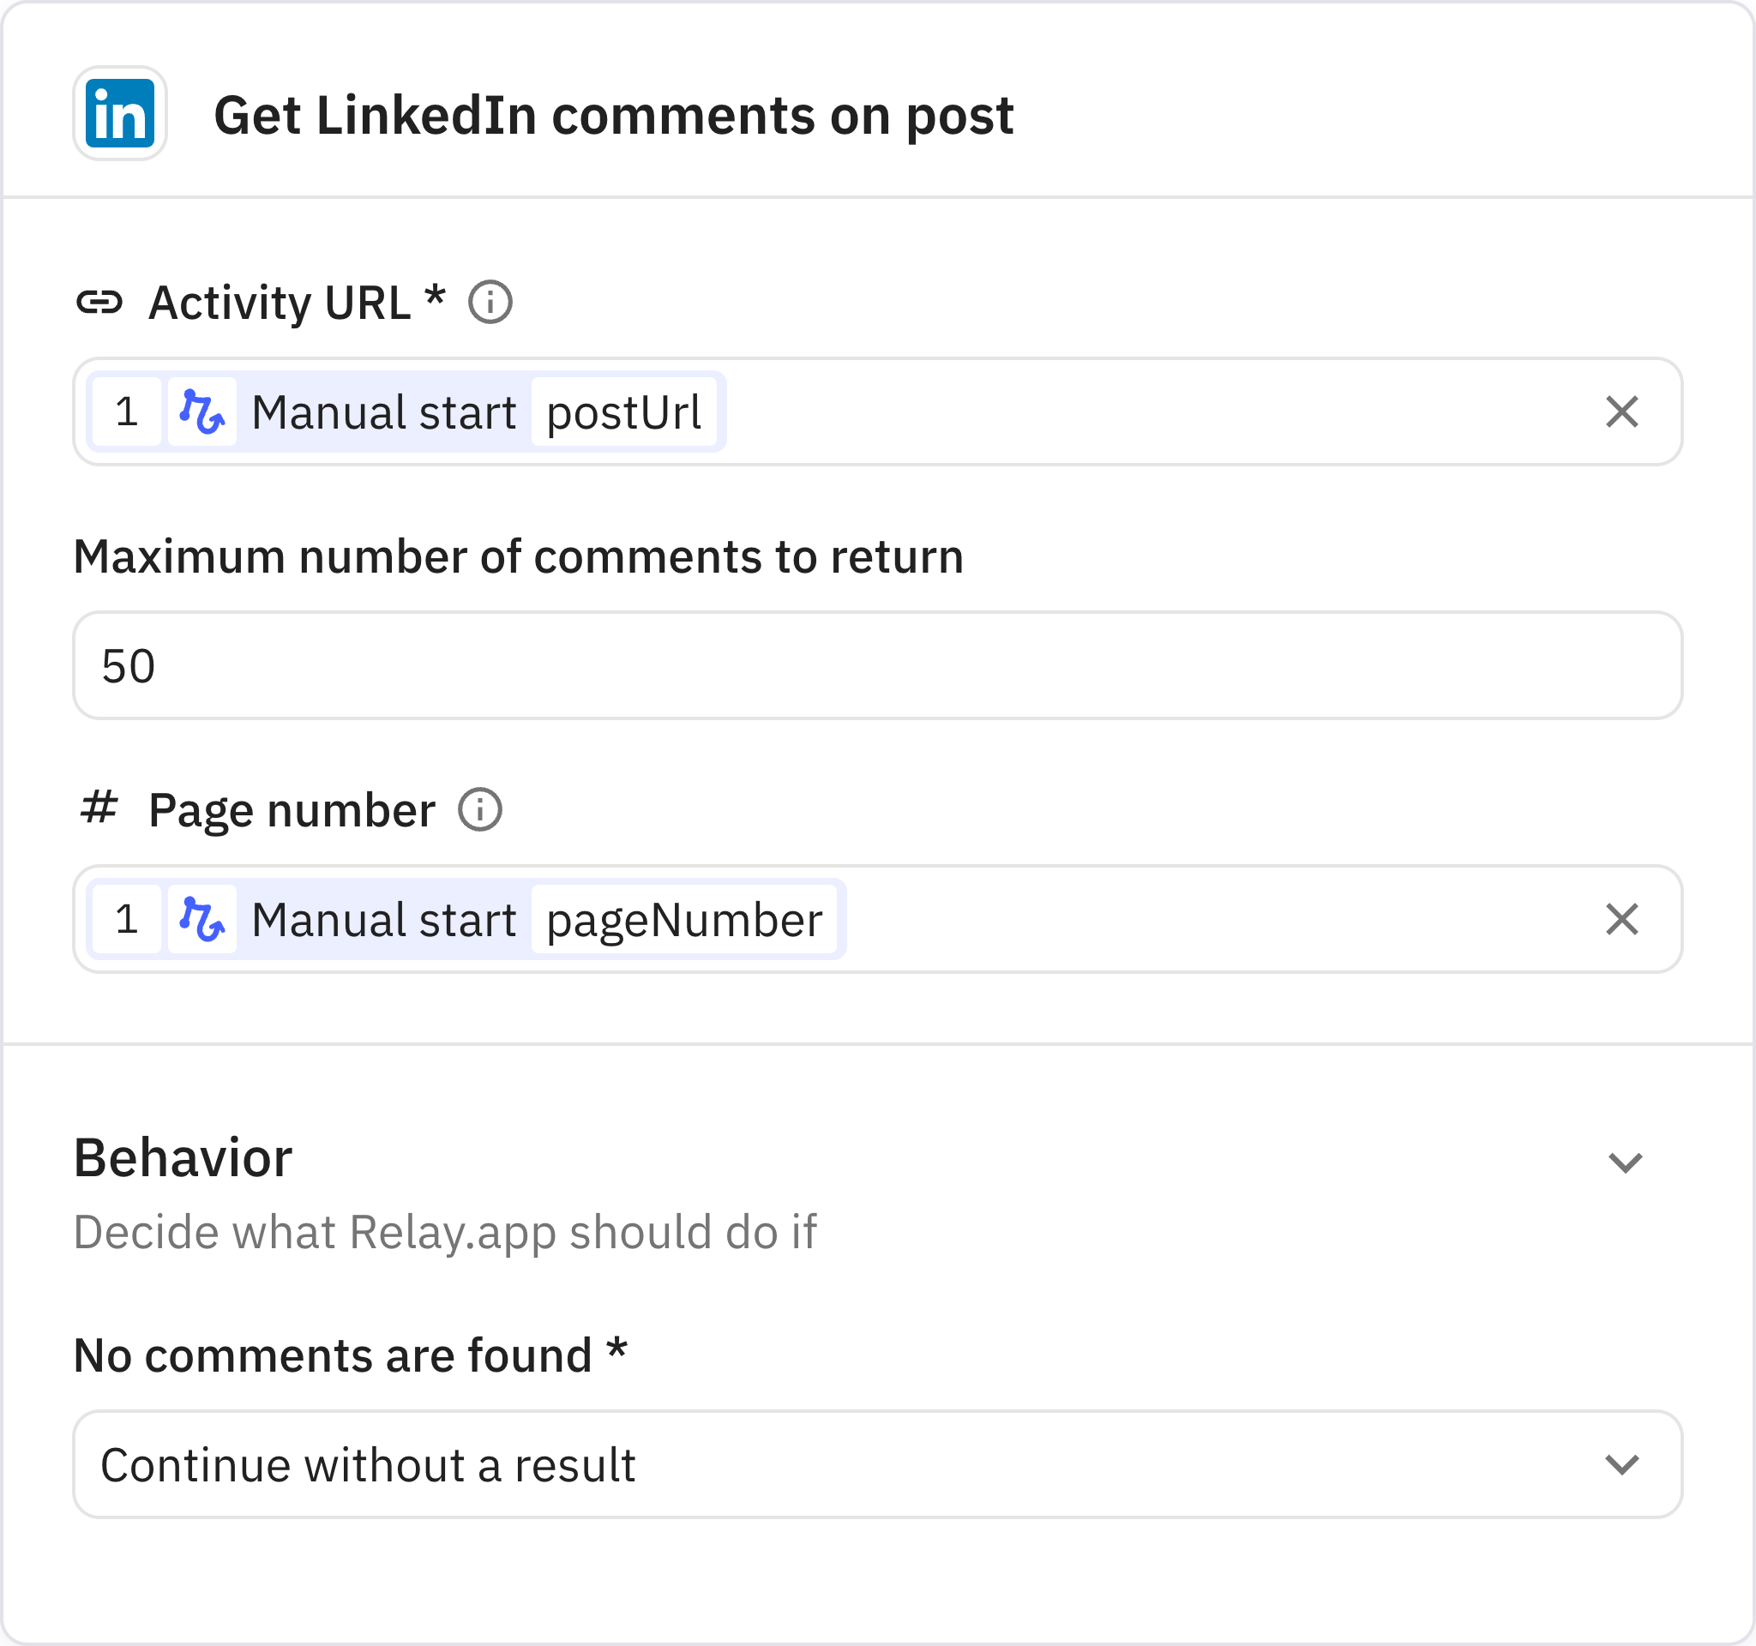
Task: Click the Manual start icon in Page number
Action: (x=202, y=919)
